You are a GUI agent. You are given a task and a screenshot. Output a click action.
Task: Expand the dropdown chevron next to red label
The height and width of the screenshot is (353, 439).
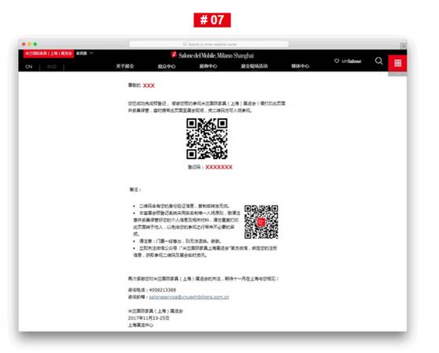coord(91,53)
